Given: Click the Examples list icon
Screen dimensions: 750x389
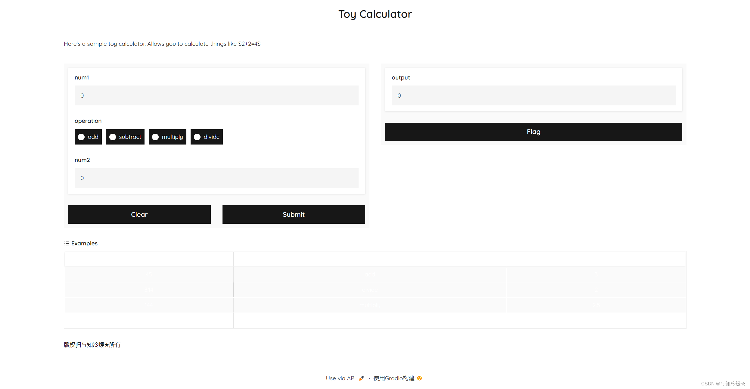Looking at the screenshot, I should 67,243.
